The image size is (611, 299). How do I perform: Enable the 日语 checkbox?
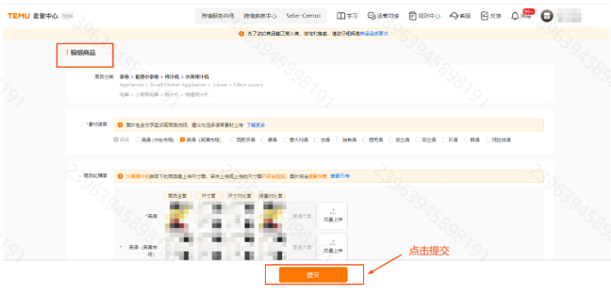click(x=445, y=140)
